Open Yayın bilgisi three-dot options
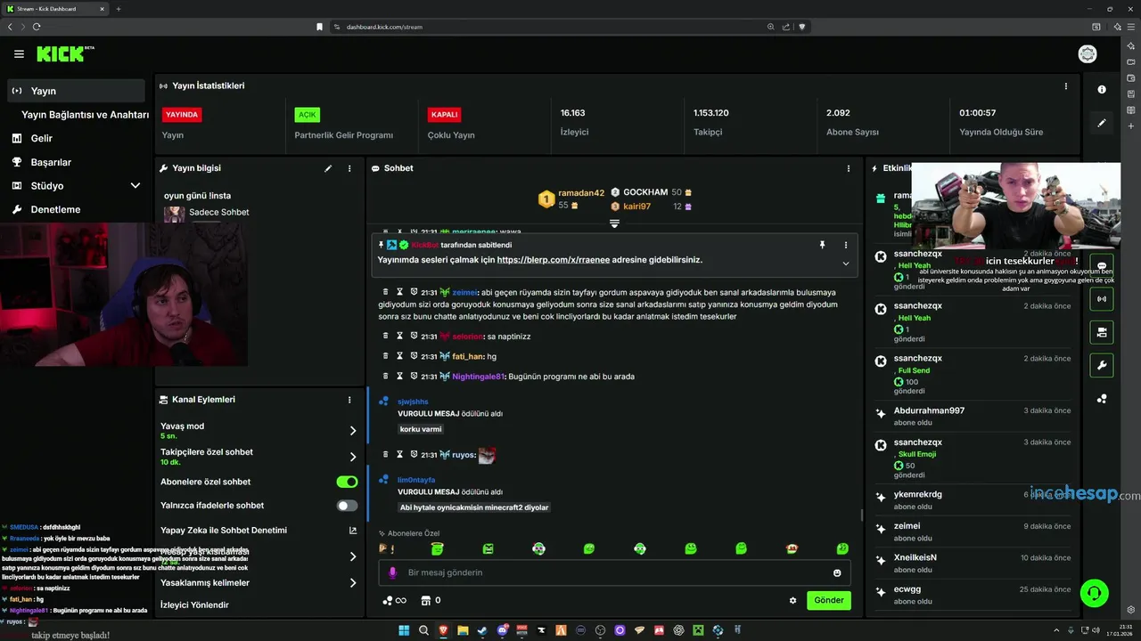This screenshot has width=1141, height=641. click(x=349, y=168)
